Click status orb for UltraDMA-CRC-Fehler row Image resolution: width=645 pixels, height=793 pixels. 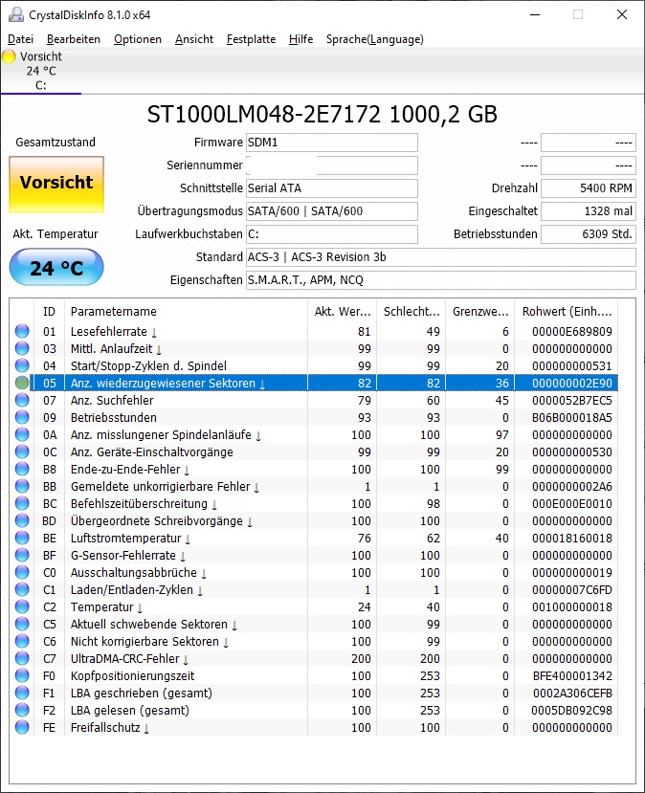coord(22,658)
